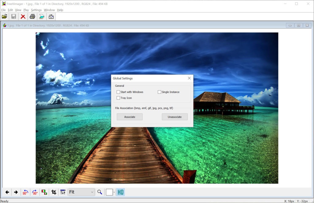Open the Settings menu

36,10
